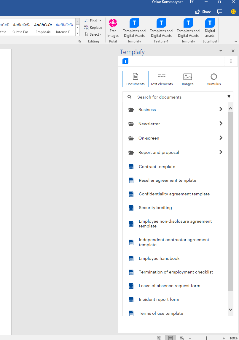Open the Find dropdown arrow
Viewport: 239px width, 340px height.
(x=100, y=20)
